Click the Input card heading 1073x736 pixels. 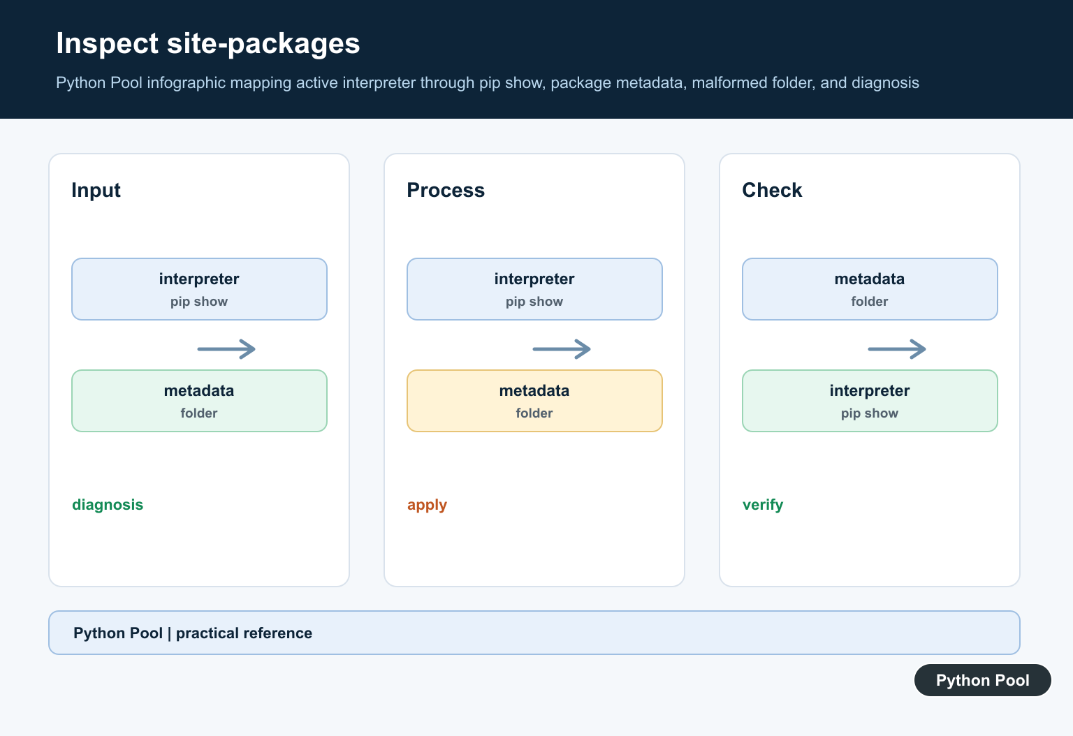coord(96,190)
